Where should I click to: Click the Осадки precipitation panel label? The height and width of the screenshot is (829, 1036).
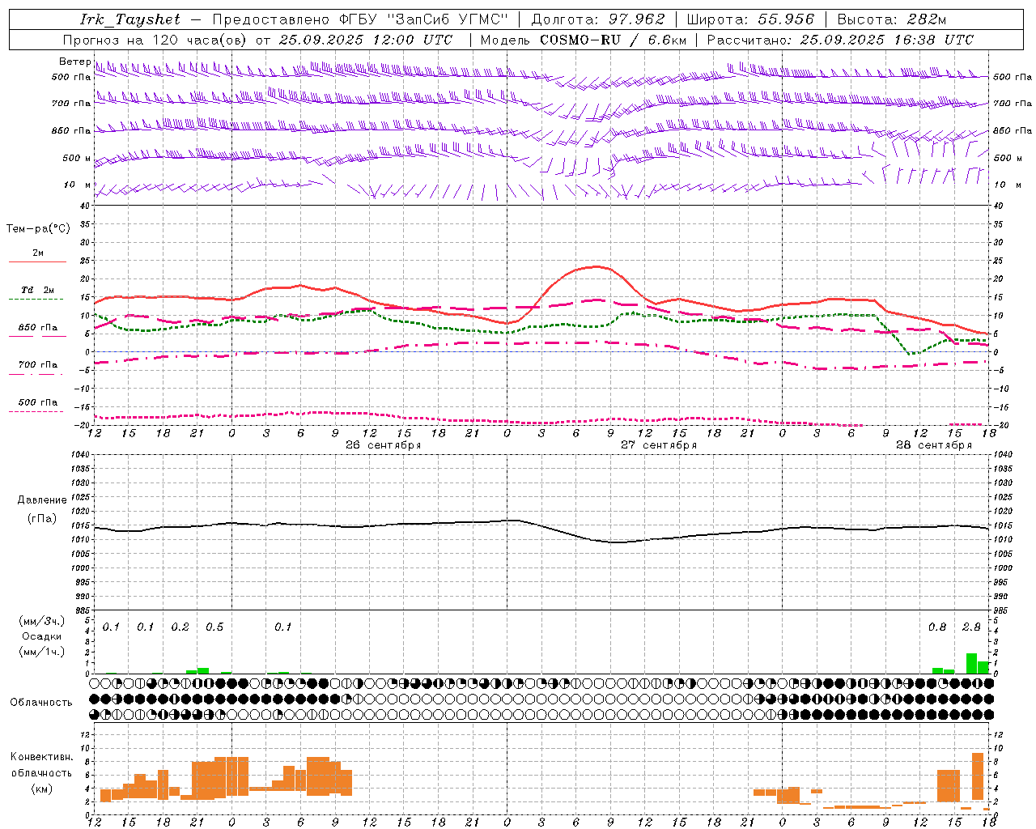click(x=42, y=636)
